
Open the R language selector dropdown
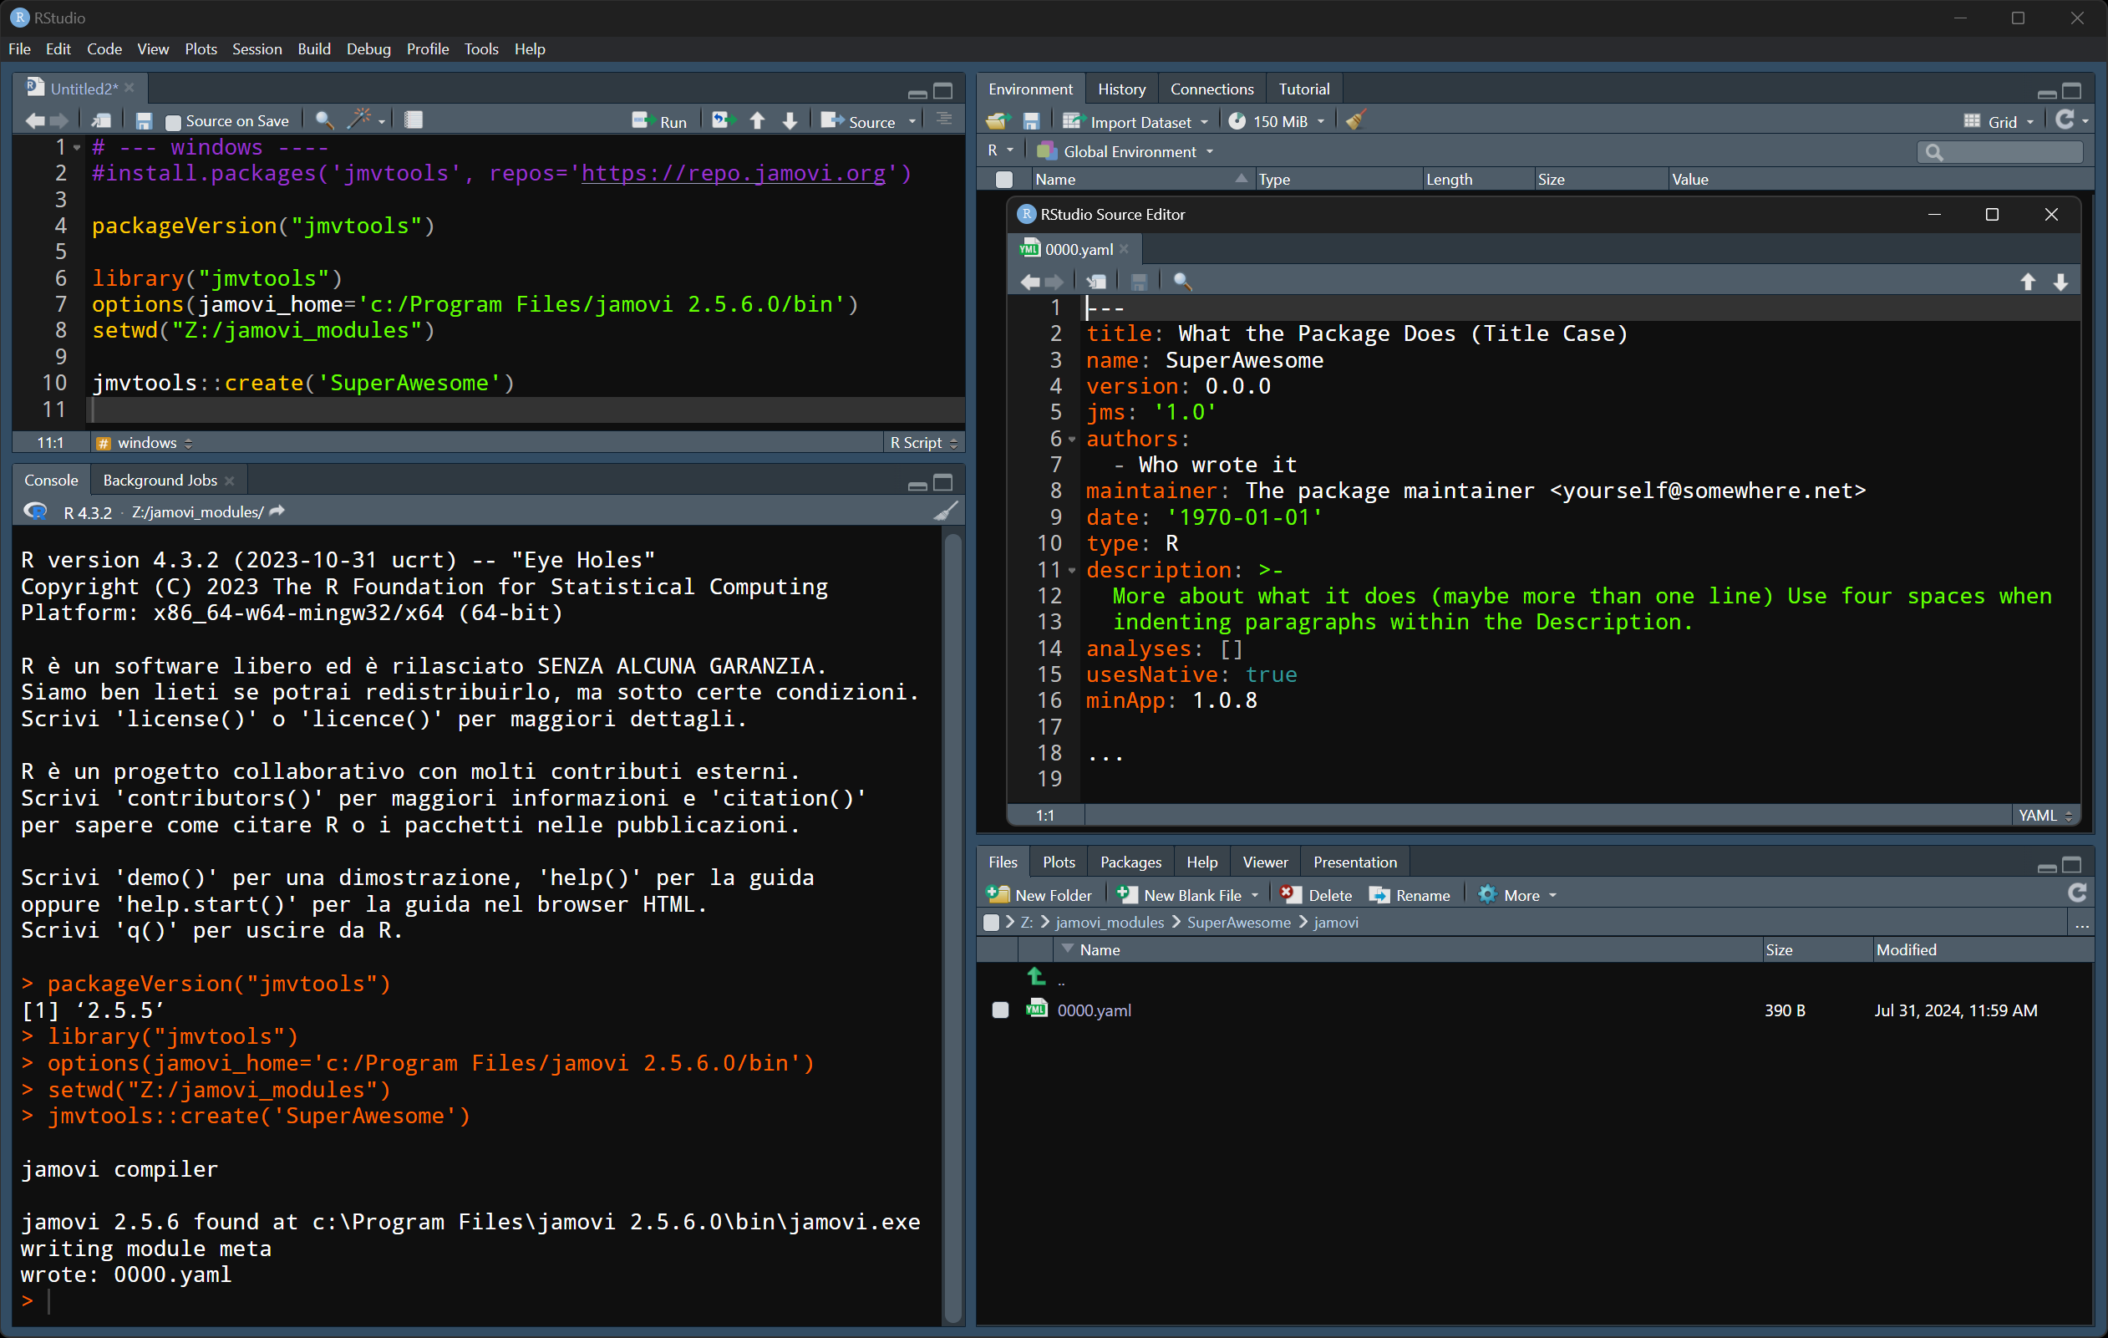click(x=1000, y=150)
